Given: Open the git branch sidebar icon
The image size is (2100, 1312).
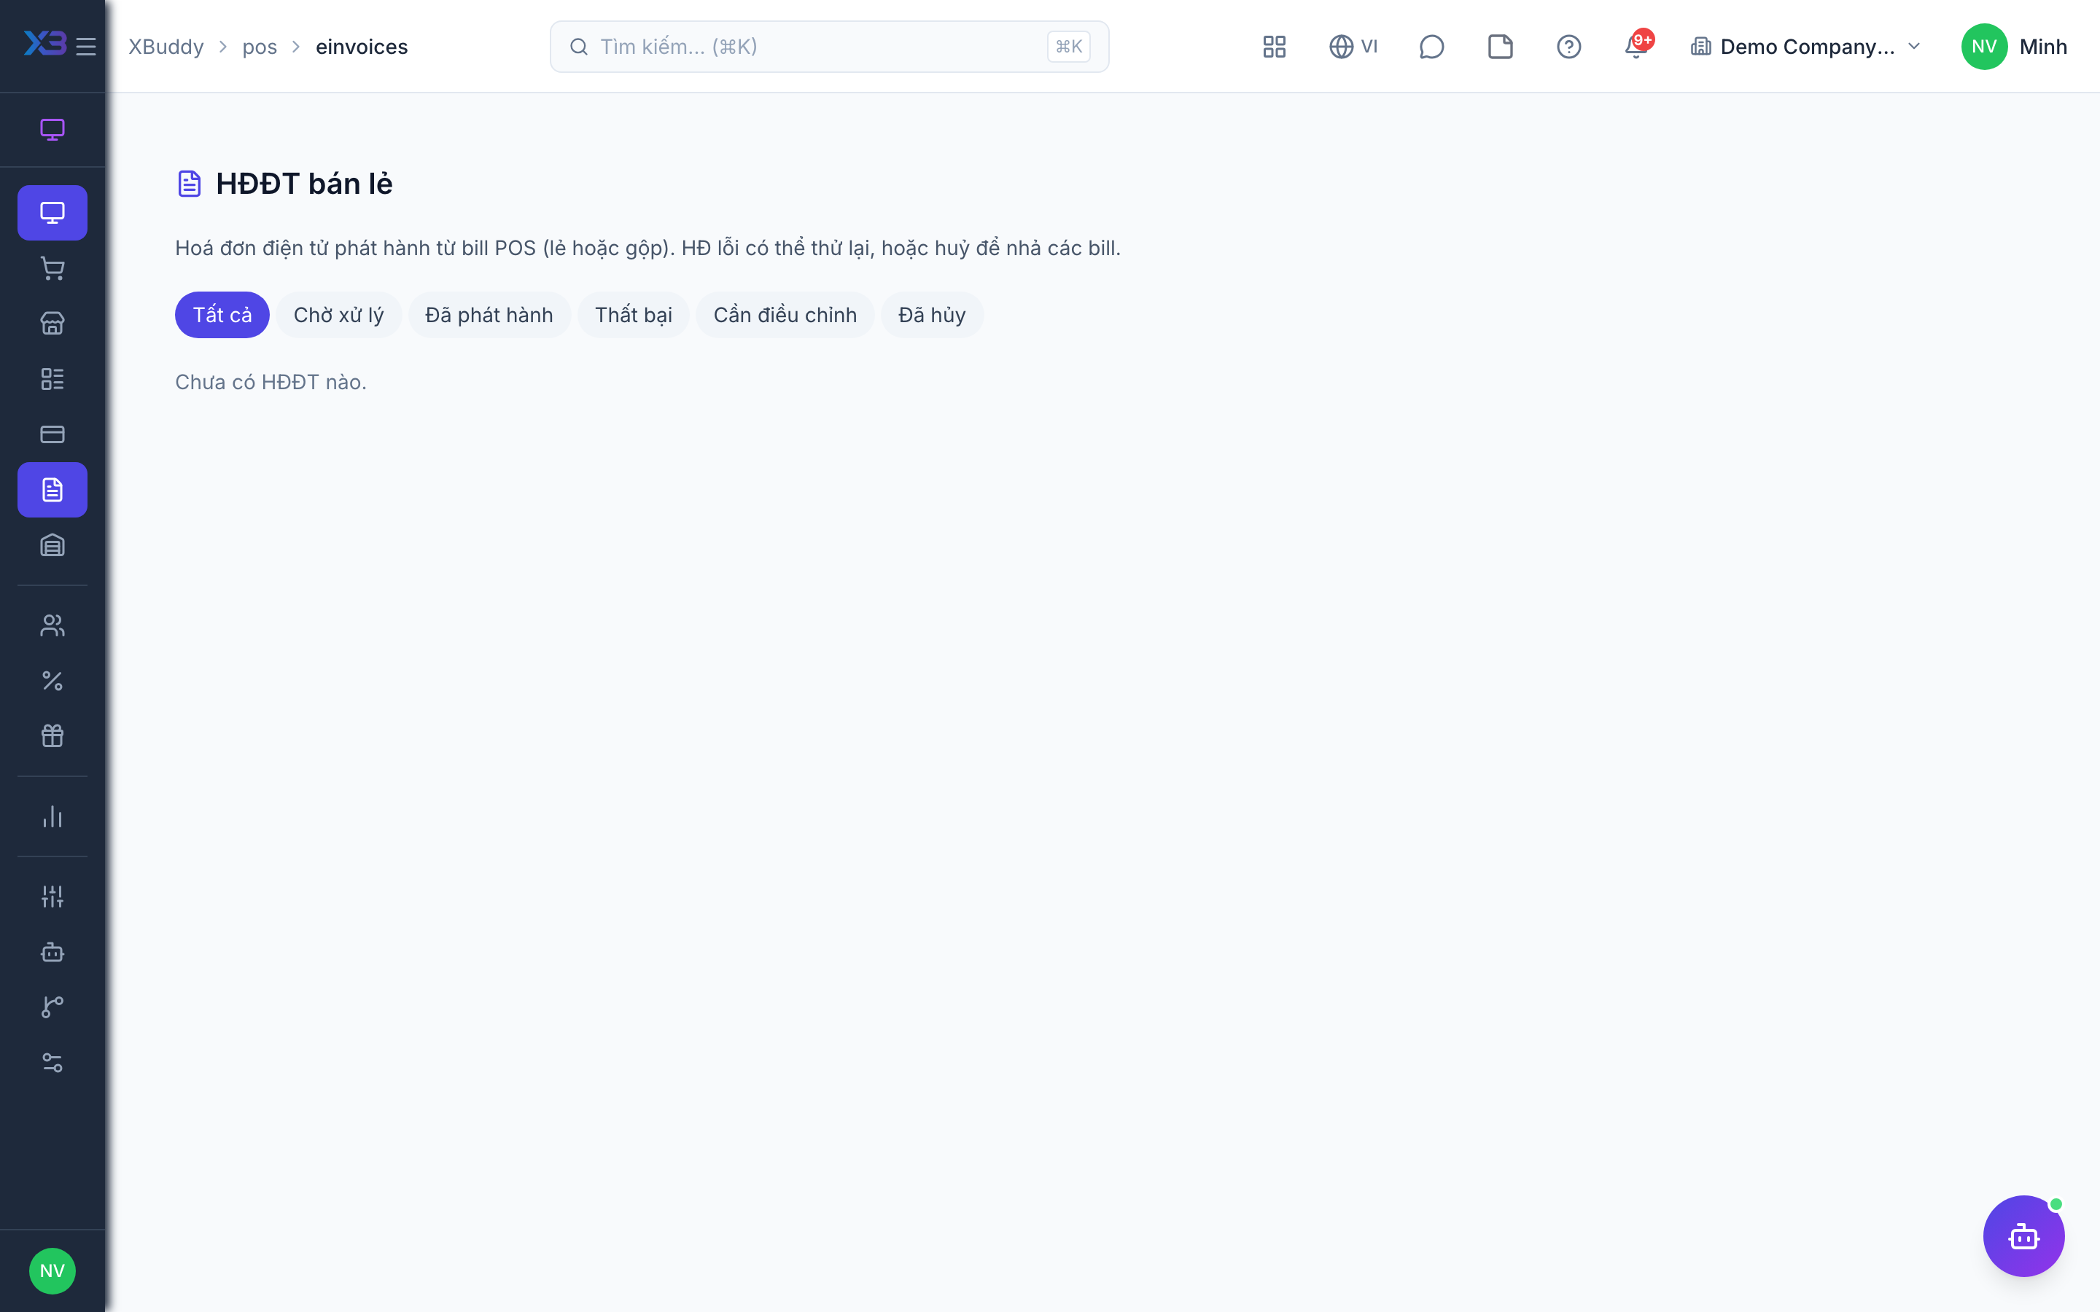Looking at the screenshot, I should (52, 1007).
